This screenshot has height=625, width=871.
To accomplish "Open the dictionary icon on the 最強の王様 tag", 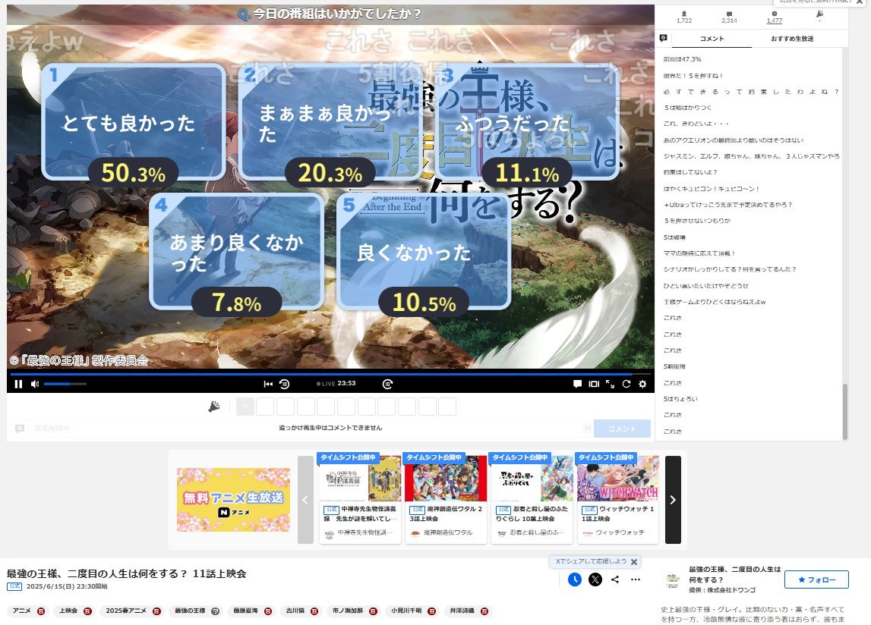I will tap(216, 611).
